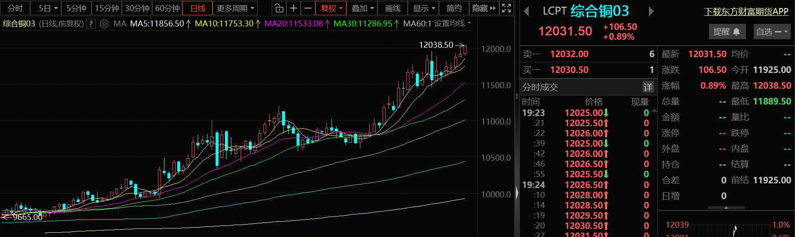
Task: Zoom out the chart with minus icon
Action: pos(308,8)
